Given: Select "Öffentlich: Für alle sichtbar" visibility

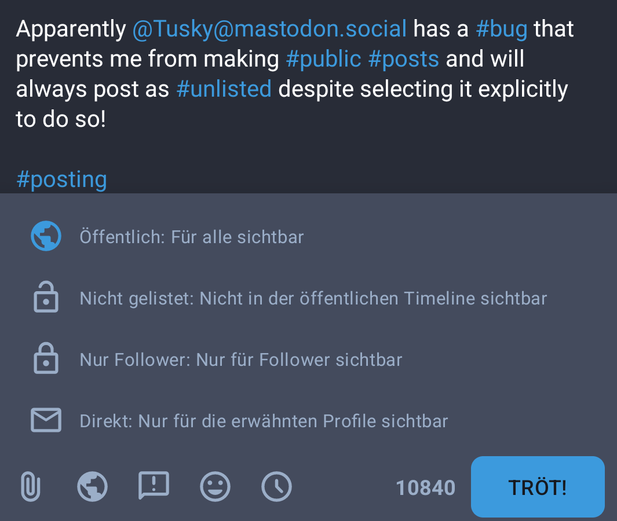Looking at the screenshot, I should (192, 237).
